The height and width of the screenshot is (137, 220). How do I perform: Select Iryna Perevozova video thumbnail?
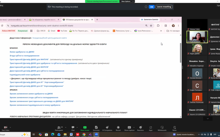tap(197, 37)
